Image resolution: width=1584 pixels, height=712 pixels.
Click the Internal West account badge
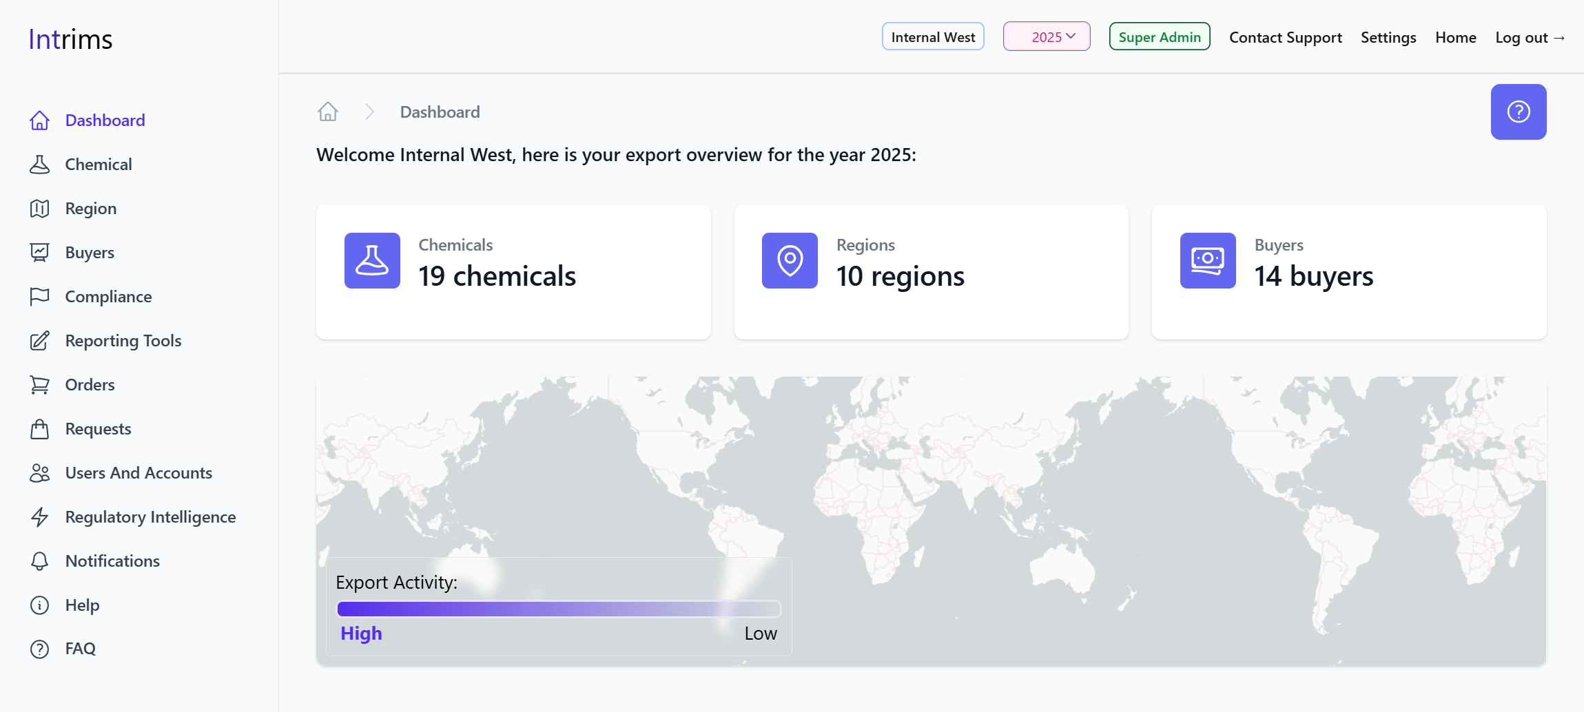(933, 37)
